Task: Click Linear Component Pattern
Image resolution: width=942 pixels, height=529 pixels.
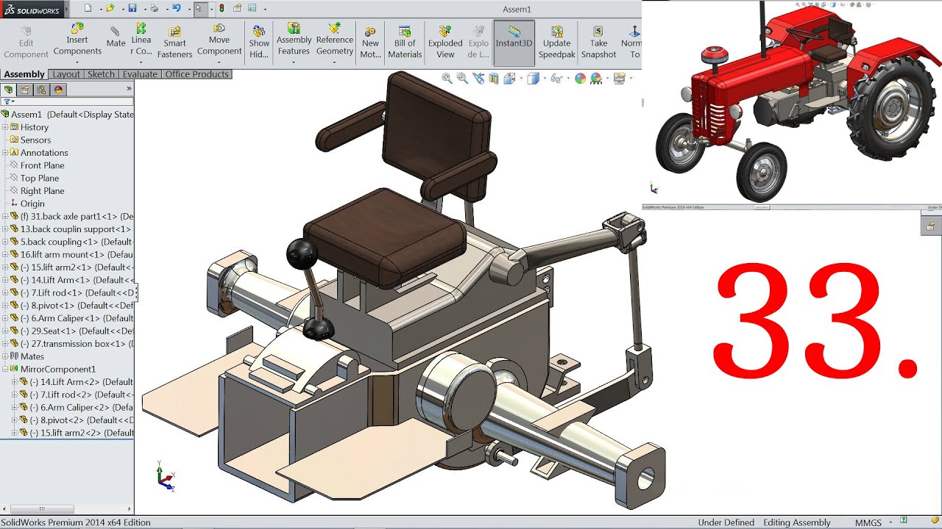Action: 141,39
